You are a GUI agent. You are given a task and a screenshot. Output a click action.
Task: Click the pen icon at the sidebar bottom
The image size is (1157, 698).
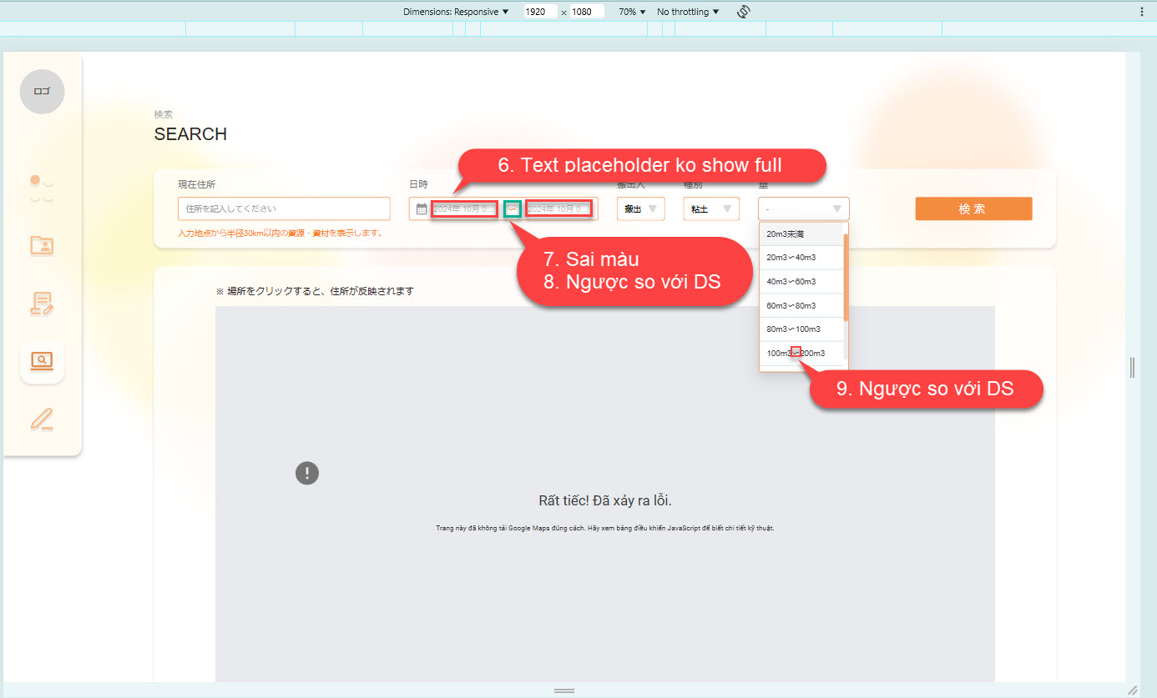pos(42,419)
